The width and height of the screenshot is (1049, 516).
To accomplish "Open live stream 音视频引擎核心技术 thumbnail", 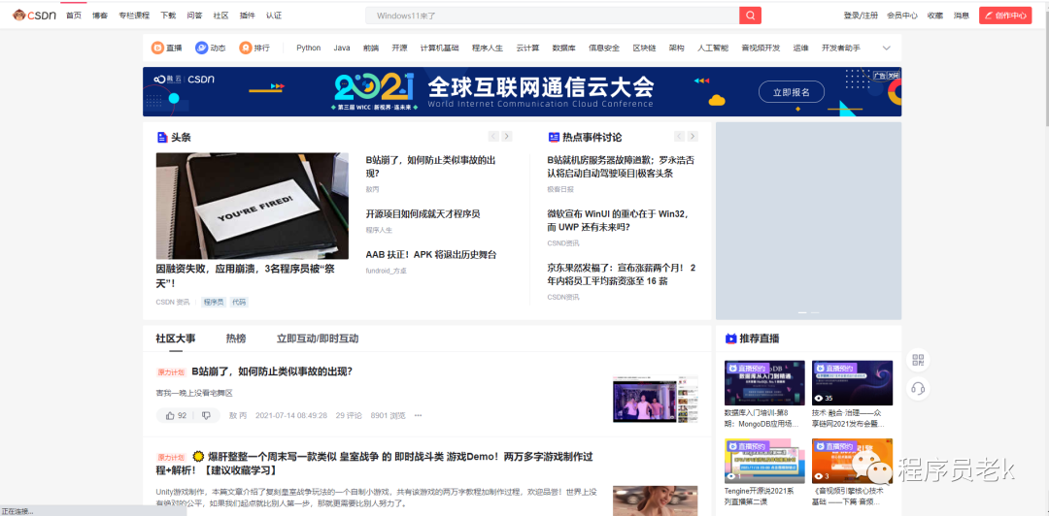I will pyautogui.click(x=853, y=461).
